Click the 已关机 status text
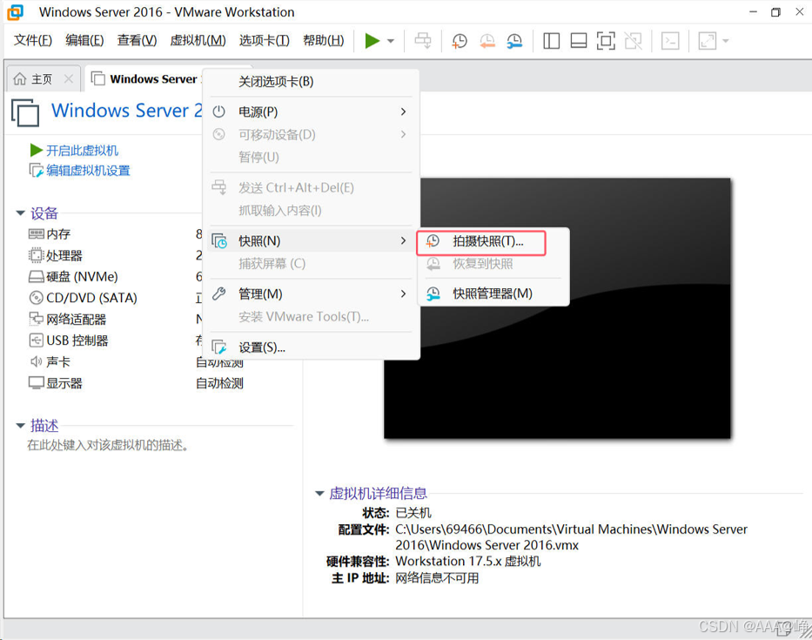The image size is (812, 640). click(x=413, y=513)
